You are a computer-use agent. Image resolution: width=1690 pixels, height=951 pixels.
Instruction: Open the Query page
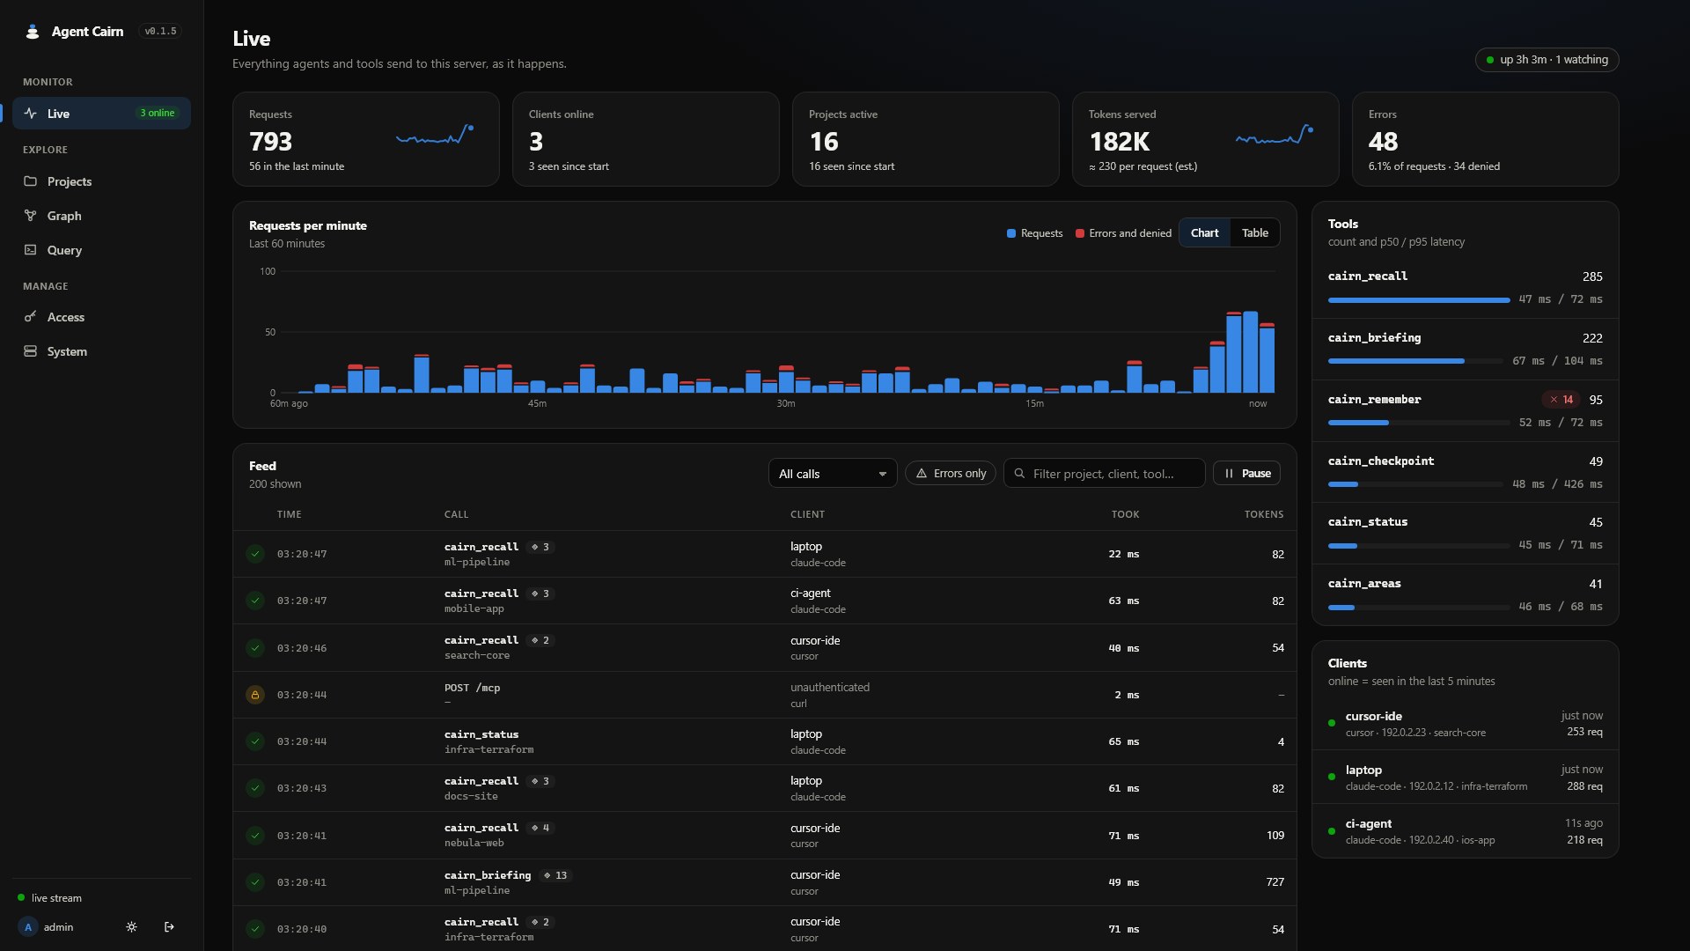click(101, 250)
